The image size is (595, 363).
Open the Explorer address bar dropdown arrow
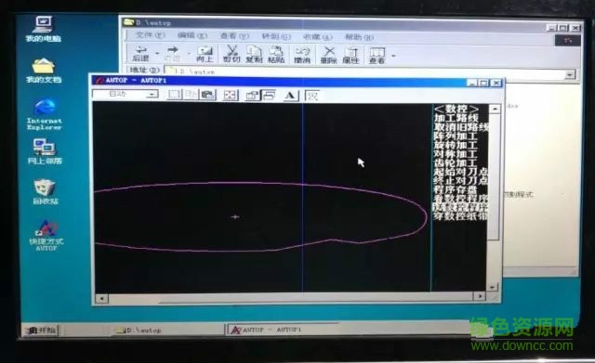tap(570, 74)
